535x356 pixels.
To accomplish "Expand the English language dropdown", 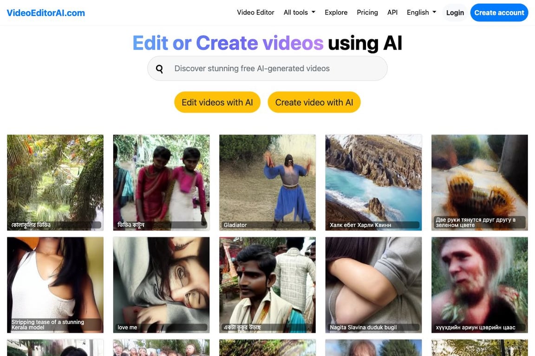I will click(421, 13).
